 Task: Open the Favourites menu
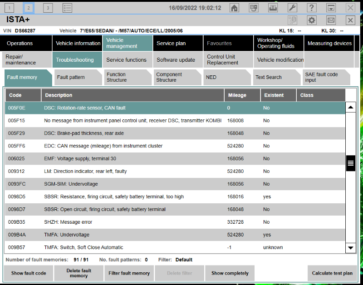coord(228,43)
